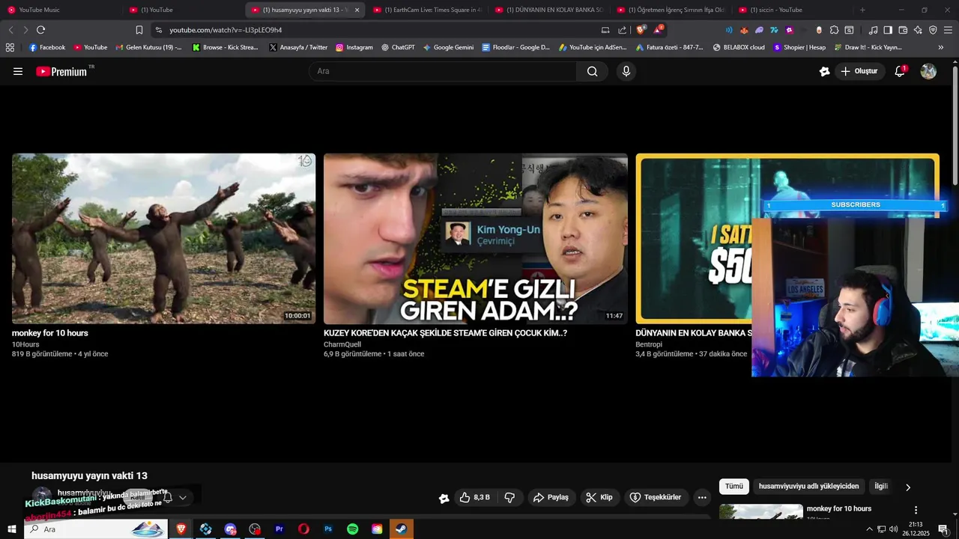Click the sparkle icon beside Oluştur
Screen dimensions: 959x539
(824, 71)
